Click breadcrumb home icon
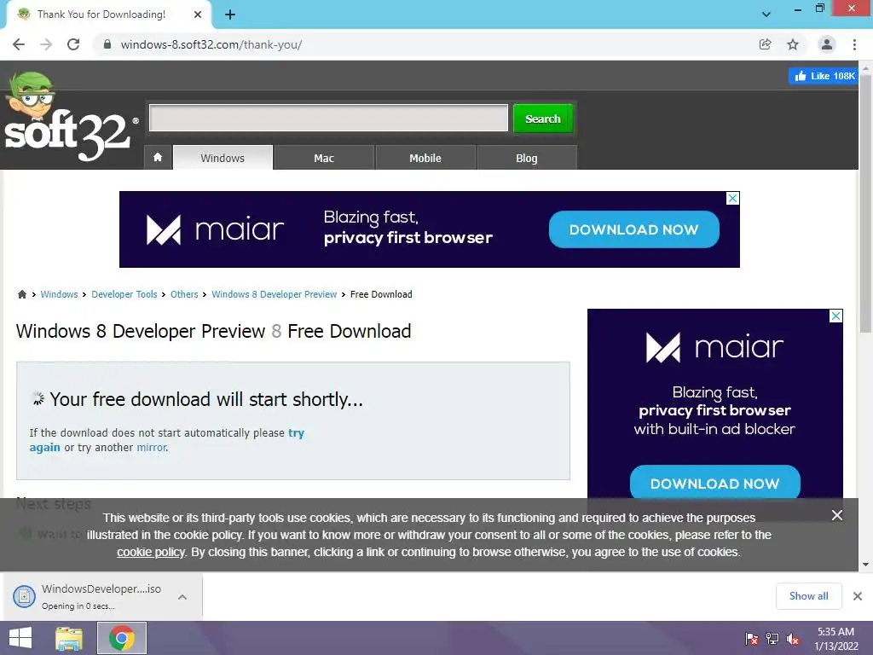This screenshot has width=873, height=655. coord(21,294)
